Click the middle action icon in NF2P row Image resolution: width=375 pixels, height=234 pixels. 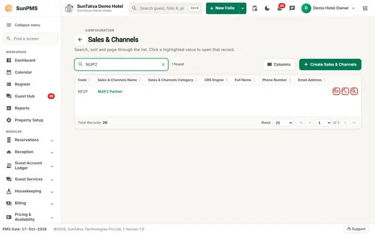tap(345, 91)
